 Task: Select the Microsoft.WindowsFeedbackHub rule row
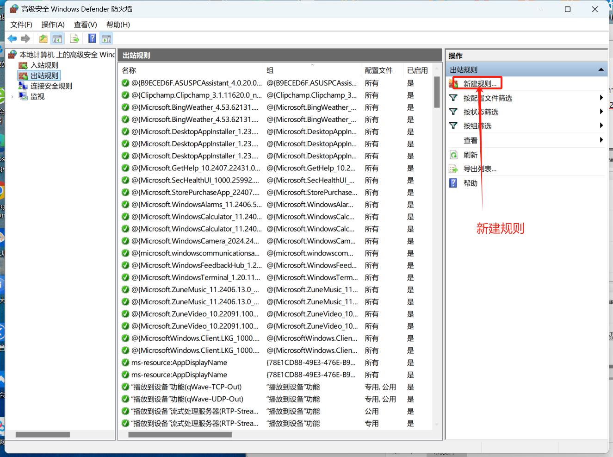click(275, 265)
